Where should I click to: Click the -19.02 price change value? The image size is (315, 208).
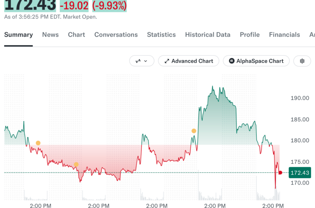click(74, 6)
